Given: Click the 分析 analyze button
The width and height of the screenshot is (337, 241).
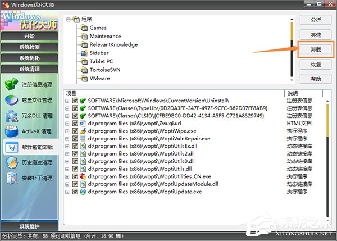Looking at the screenshot, I should (316, 20).
